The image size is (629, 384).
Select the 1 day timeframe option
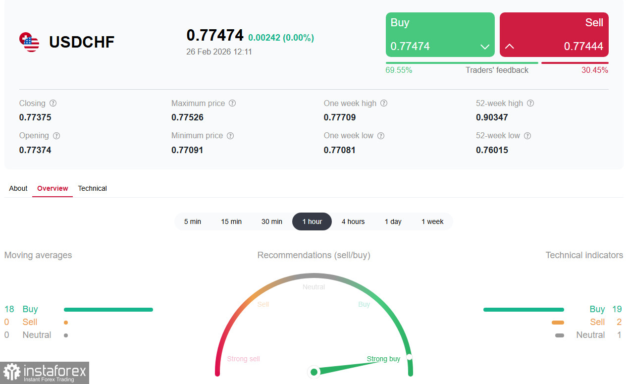click(x=393, y=221)
